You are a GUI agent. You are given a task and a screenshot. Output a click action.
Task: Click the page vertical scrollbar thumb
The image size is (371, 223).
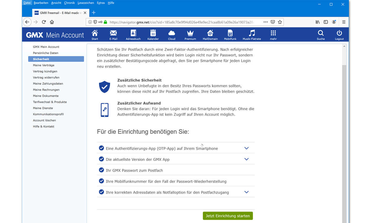point(344,144)
